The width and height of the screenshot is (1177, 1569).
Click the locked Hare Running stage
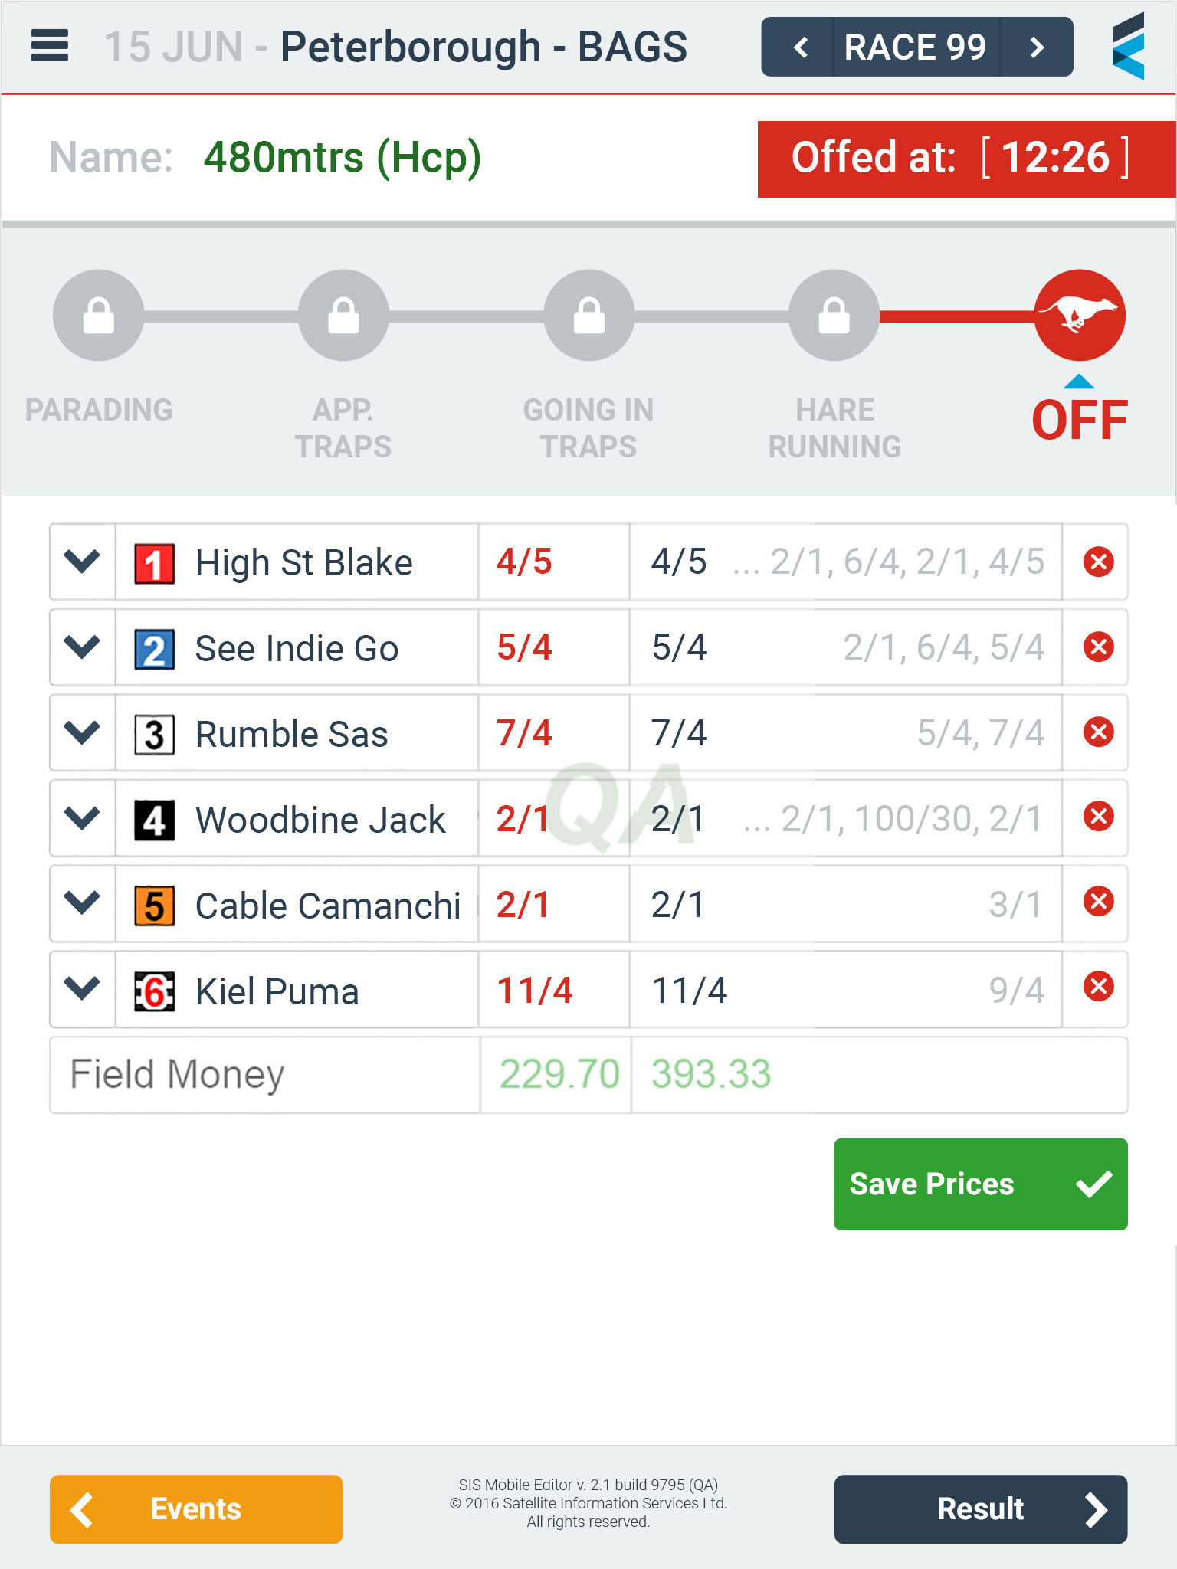834,315
